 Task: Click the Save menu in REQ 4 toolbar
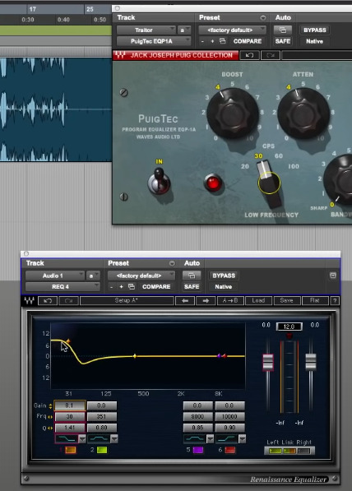pyautogui.click(x=287, y=301)
